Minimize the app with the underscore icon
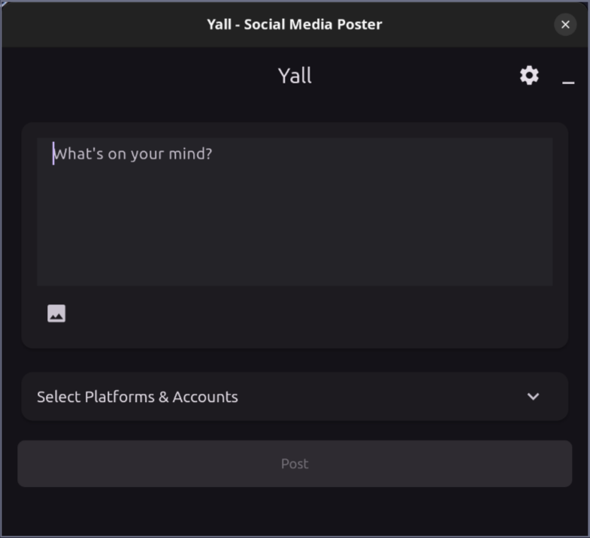This screenshot has width=590, height=538. point(568,83)
